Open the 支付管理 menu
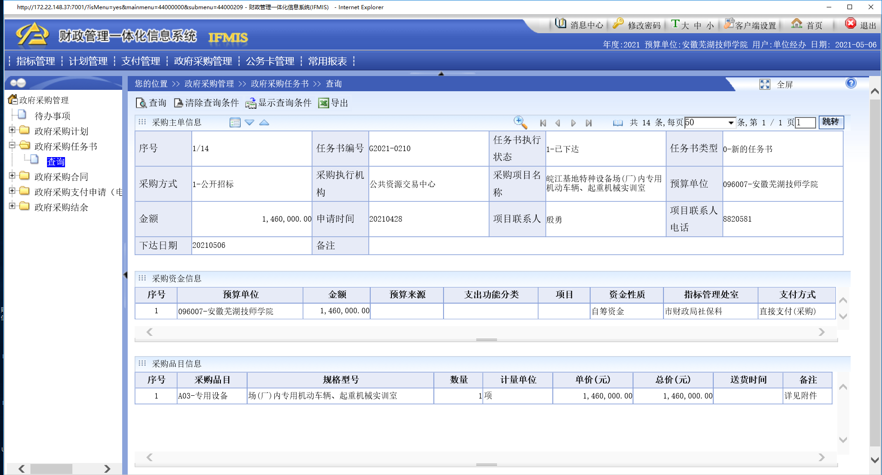The width and height of the screenshot is (882, 475). 141,61
